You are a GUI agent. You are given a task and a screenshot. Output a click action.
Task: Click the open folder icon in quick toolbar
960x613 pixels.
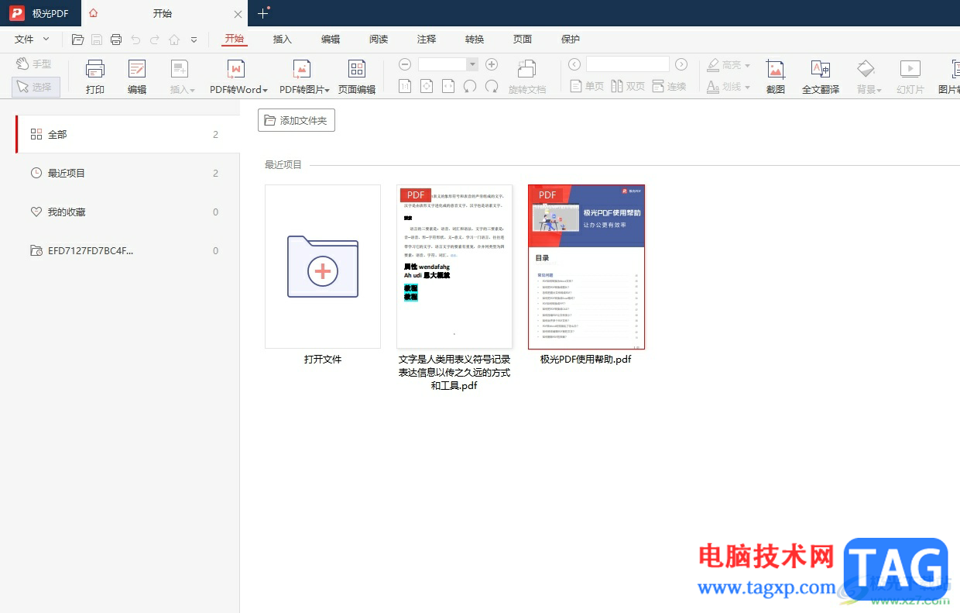coord(77,40)
